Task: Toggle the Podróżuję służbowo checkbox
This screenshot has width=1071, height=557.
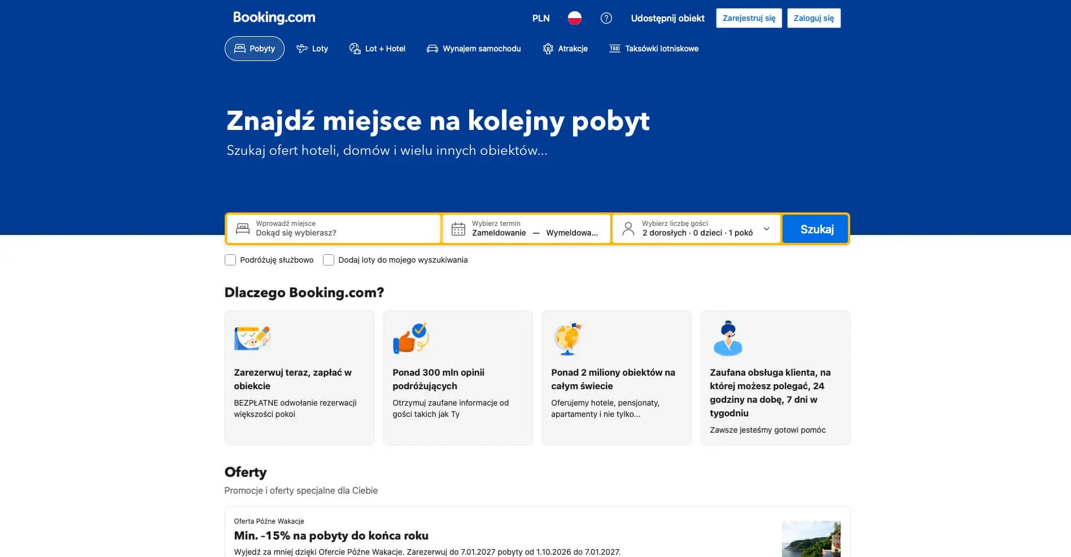Action: click(x=230, y=260)
